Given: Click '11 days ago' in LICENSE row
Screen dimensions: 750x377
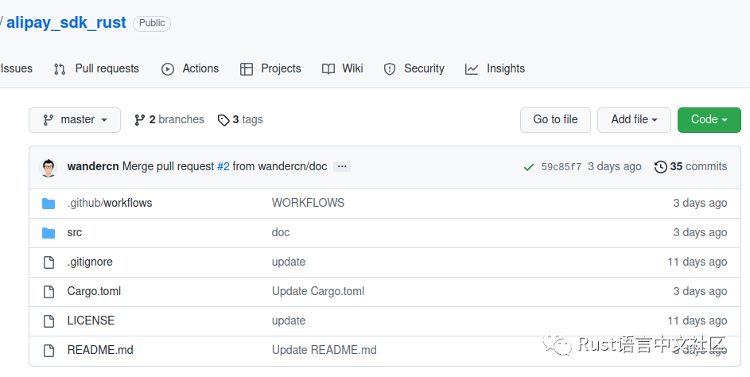Looking at the screenshot, I should click(698, 321).
